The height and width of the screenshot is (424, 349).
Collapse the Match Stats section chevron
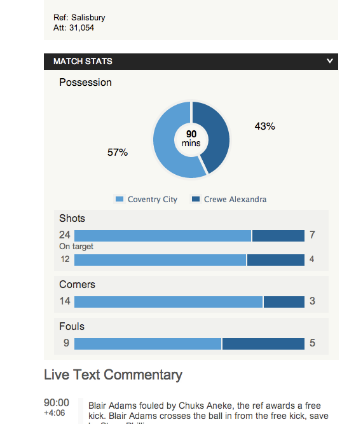click(329, 61)
